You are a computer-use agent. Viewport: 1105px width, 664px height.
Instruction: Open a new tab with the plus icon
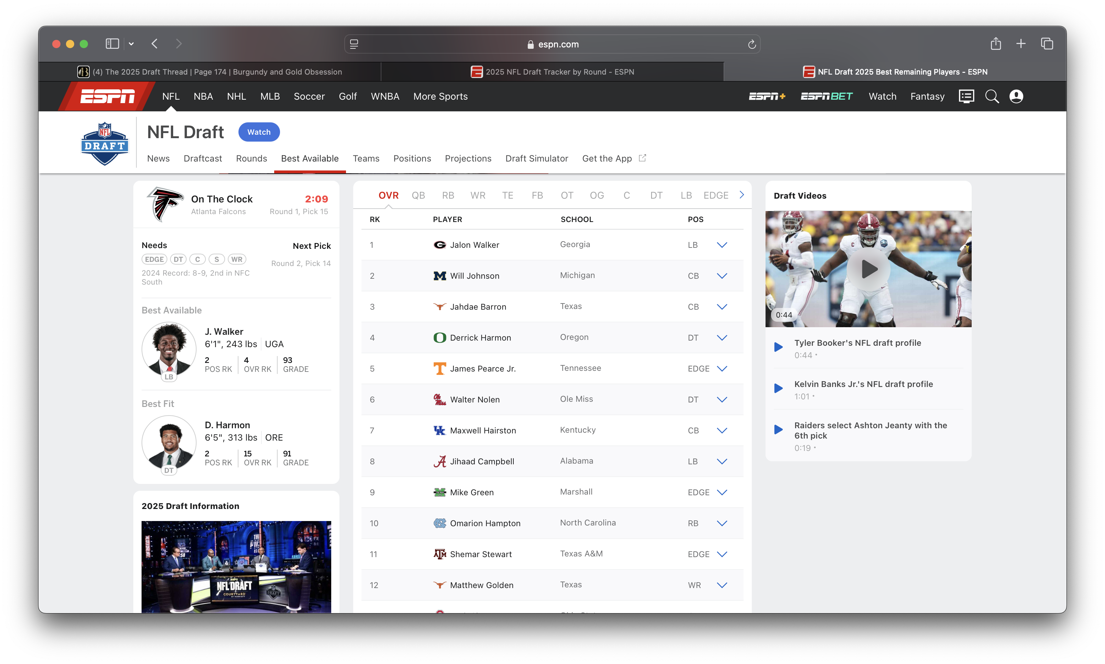pos(1021,43)
